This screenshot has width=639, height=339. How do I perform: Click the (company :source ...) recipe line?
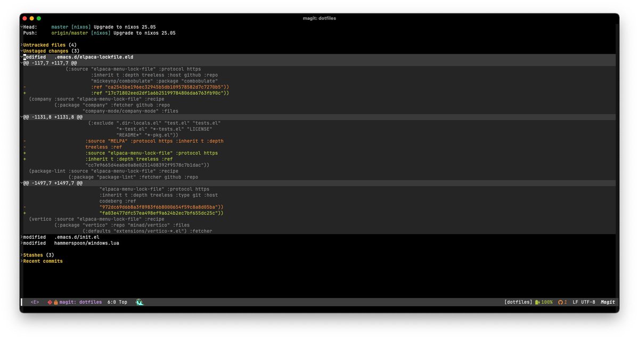[97, 99]
